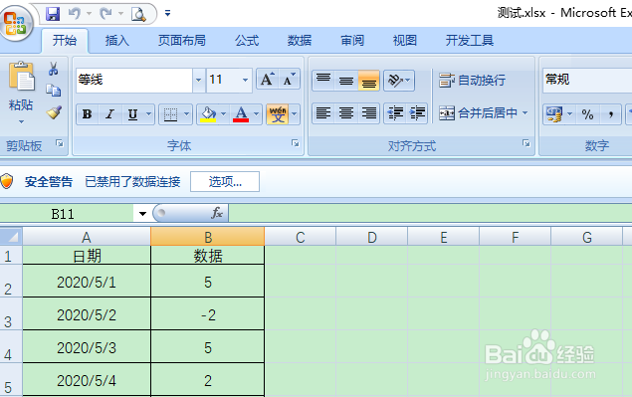Expand the paste options arrow under 粘贴
This screenshot has width=632, height=397.
[21, 121]
